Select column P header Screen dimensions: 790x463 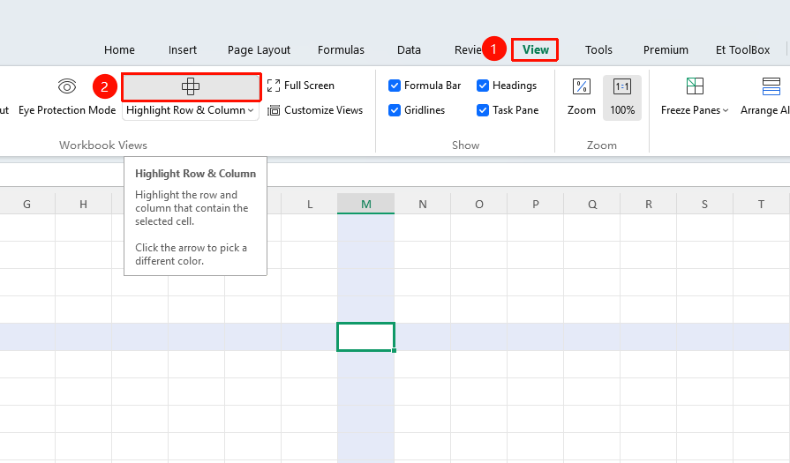(535, 204)
